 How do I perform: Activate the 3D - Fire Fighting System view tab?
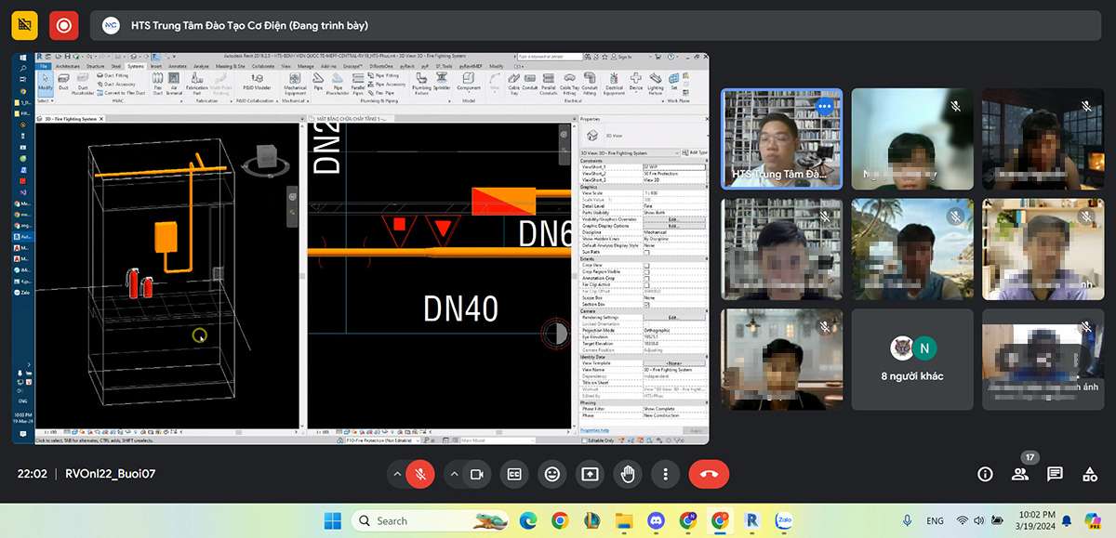(x=73, y=119)
